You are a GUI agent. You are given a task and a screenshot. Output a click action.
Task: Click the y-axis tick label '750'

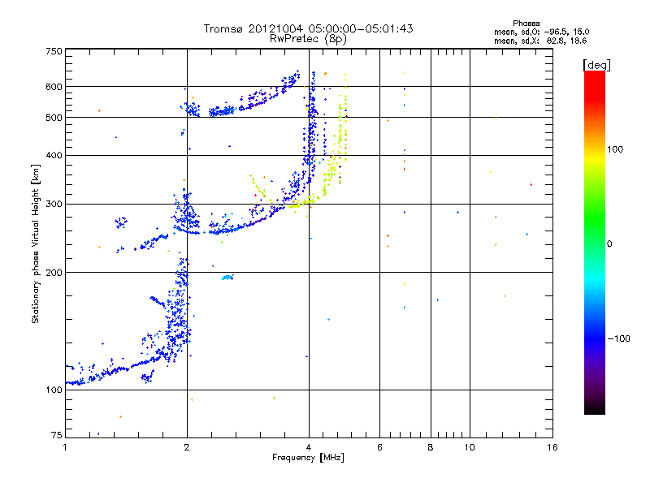[54, 51]
